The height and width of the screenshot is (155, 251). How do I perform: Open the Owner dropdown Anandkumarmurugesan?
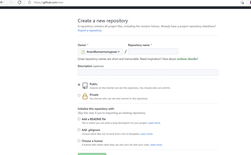[100, 52]
